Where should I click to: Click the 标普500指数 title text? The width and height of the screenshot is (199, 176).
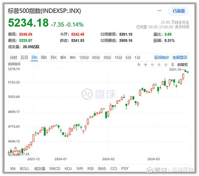click(44, 11)
